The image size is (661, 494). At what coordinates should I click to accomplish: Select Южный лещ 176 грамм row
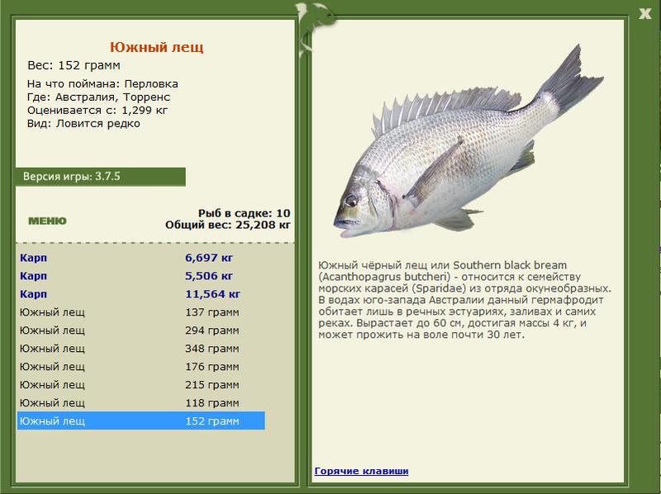140,366
